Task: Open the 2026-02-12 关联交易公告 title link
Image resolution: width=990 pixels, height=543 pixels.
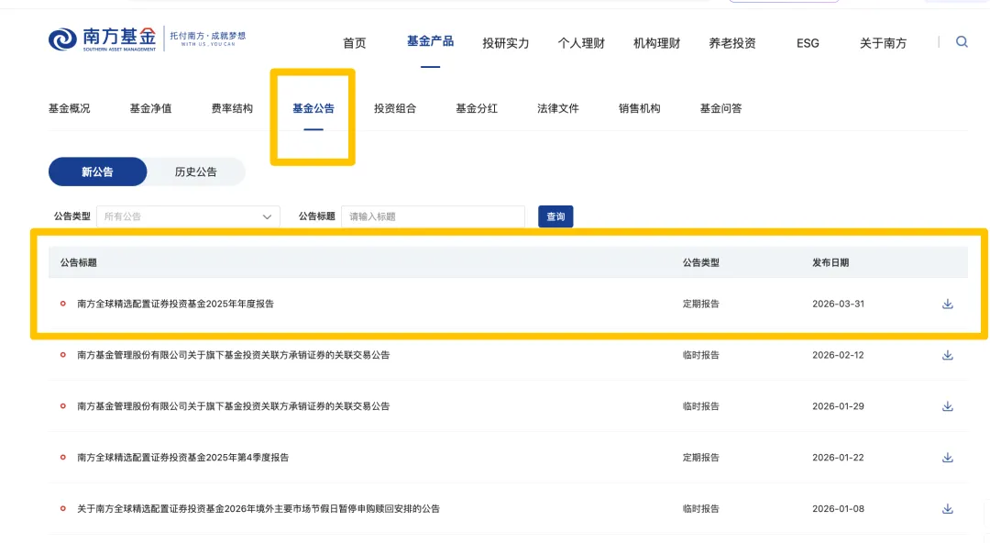Action: point(234,355)
